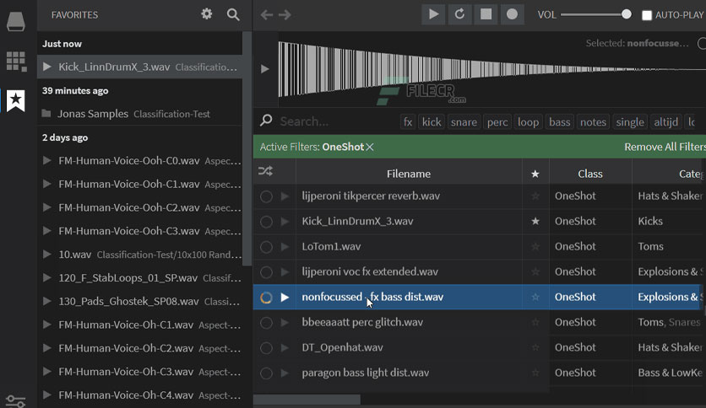The image size is (706, 408).
Task: Sort by favorite star column header
Action: point(535,174)
